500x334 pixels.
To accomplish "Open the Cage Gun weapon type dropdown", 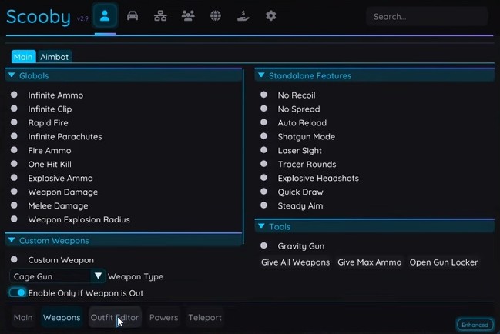I will [58, 276].
